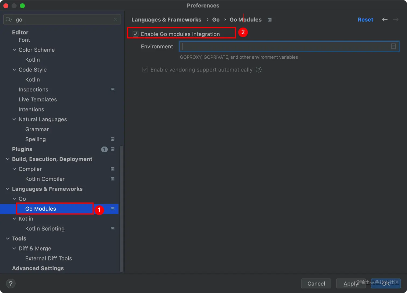Collapse the Compiler node
407x293 pixels.
click(14, 169)
